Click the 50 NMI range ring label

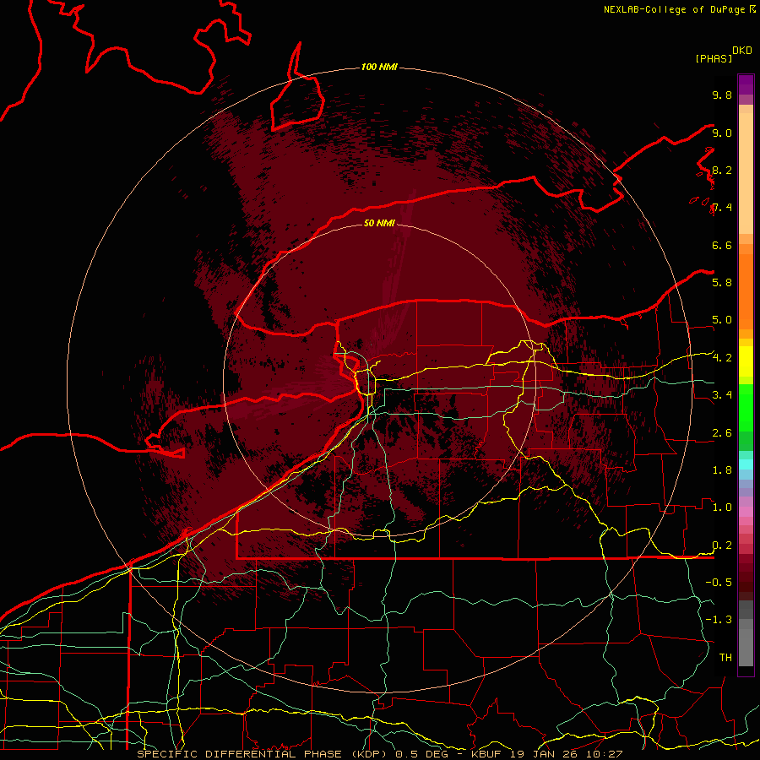(379, 223)
